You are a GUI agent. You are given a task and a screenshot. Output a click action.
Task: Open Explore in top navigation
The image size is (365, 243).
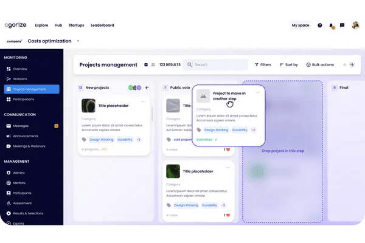point(41,25)
